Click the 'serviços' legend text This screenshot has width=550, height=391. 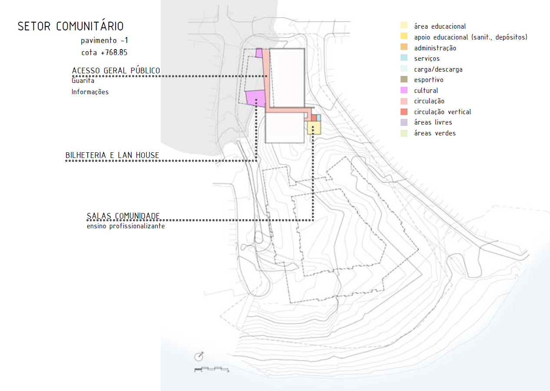(427, 59)
